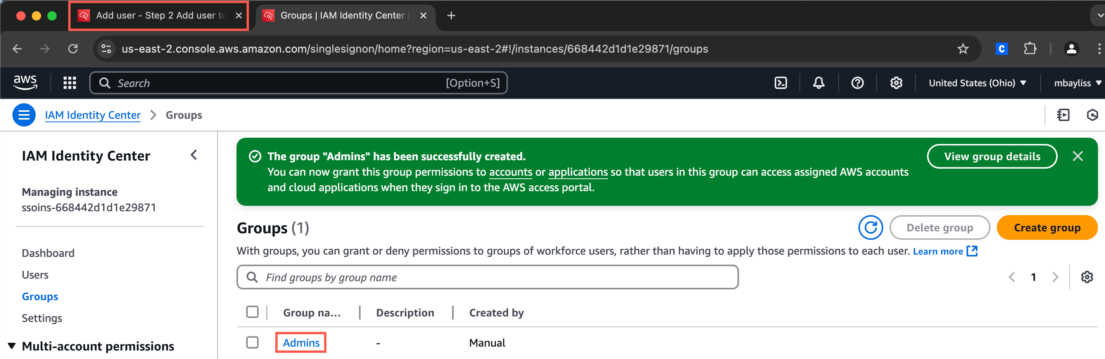Select Groups in the sidebar
Image resolution: width=1105 pixels, height=359 pixels.
point(40,297)
